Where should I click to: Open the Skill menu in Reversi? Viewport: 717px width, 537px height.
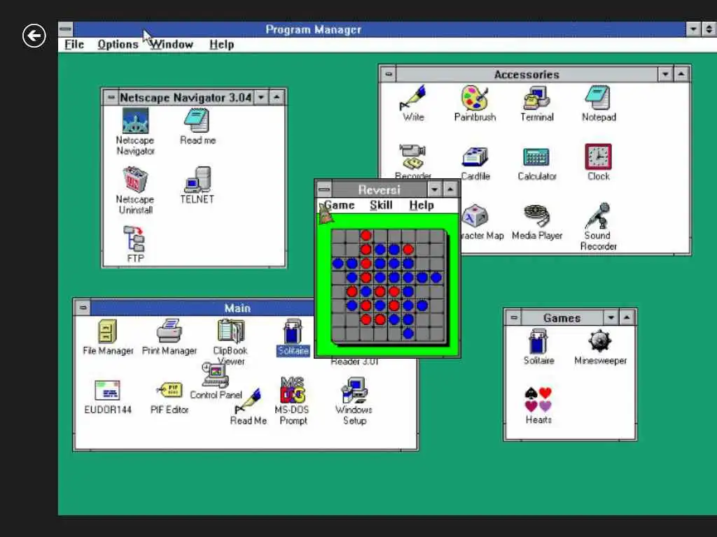pyautogui.click(x=381, y=205)
